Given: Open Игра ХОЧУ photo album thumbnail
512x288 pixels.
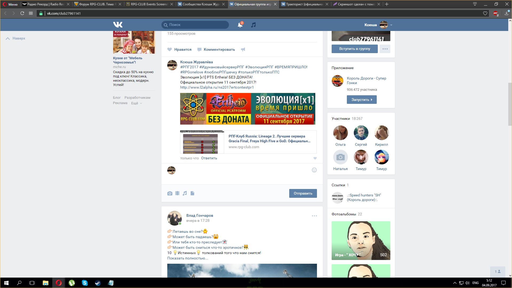Looking at the screenshot, I should click(x=361, y=240).
